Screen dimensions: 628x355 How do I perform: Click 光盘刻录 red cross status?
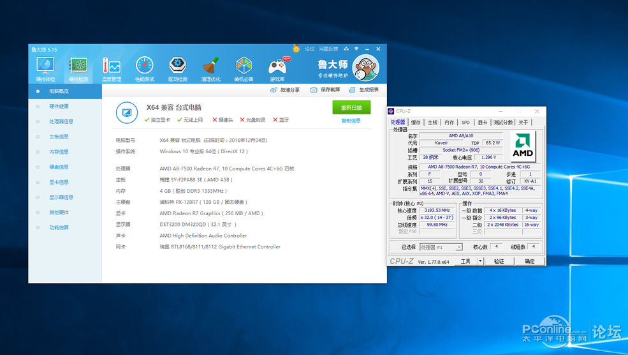(252, 120)
